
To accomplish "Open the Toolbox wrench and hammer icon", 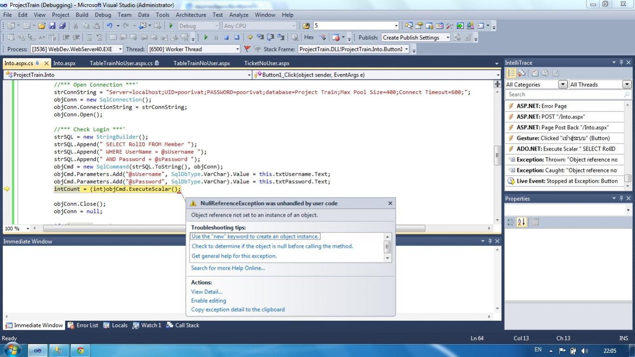I will [450, 26].
